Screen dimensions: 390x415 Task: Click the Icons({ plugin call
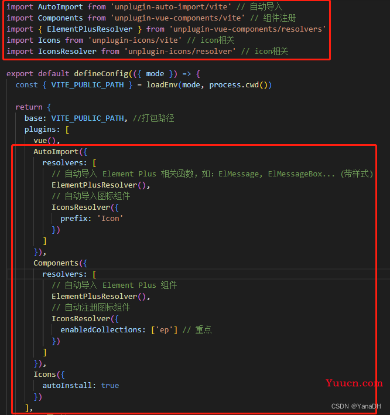point(49,375)
